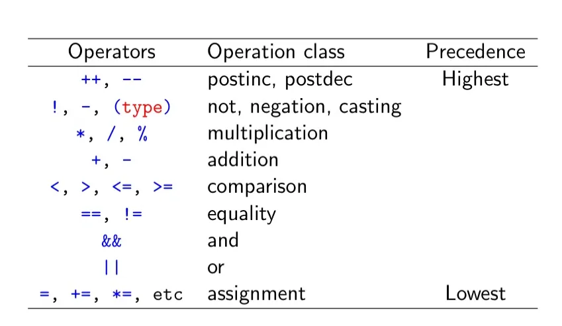Click the Lowest precedence label
The width and height of the screenshot is (562, 326).
point(475,294)
